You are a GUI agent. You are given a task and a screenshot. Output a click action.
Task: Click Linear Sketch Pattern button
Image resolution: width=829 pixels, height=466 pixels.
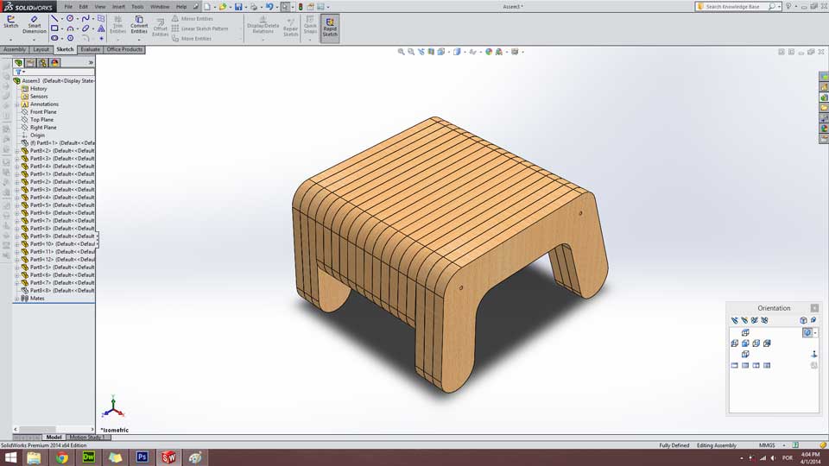[x=199, y=28]
